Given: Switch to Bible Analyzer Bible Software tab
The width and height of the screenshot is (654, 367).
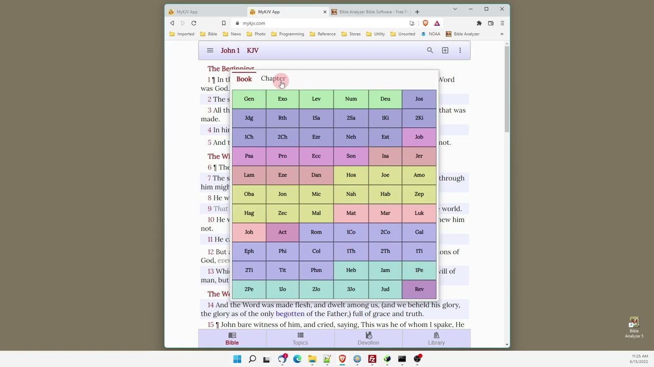Looking at the screenshot, I should pyautogui.click(x=369, y=12).
